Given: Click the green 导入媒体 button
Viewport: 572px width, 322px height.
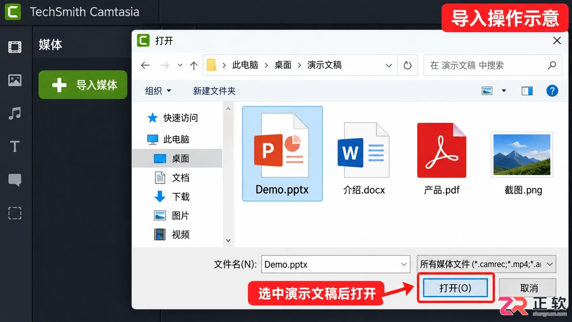Looking at the screenshot, I should coord(83,85).
